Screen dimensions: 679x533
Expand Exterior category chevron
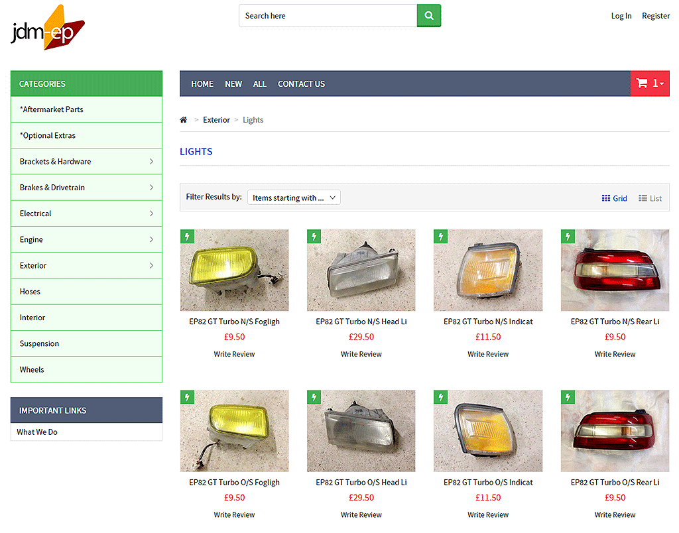(151, 265)
